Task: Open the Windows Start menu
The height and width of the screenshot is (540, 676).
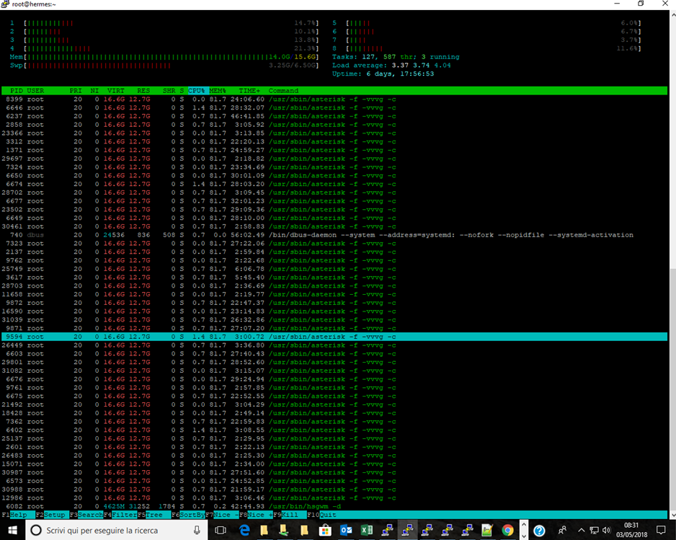Action: tap(12, 530)
